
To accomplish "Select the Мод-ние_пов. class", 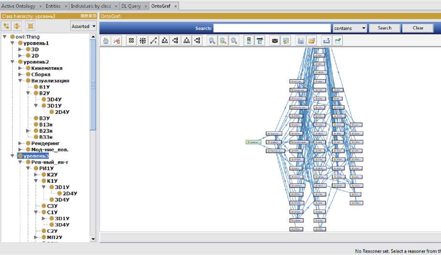I will pos(47,150).
